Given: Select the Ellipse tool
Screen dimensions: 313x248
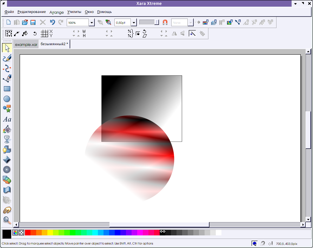Looking at the screenshot, I should [x=7, y=99].
